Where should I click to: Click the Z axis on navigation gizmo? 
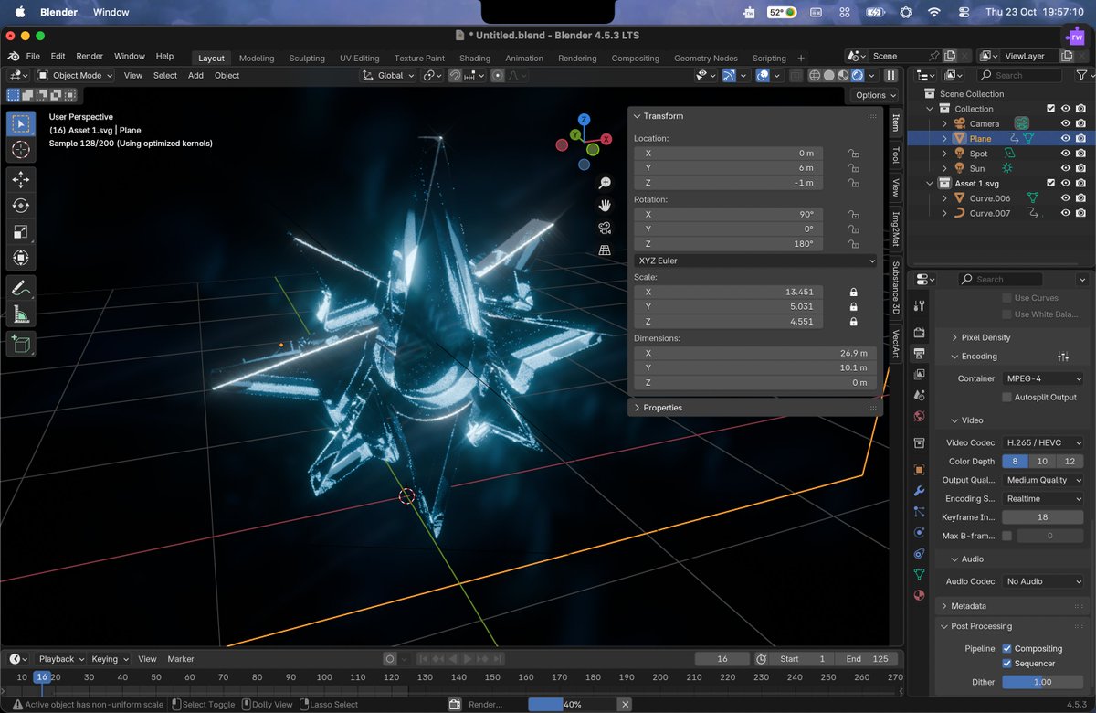[584, 120]
